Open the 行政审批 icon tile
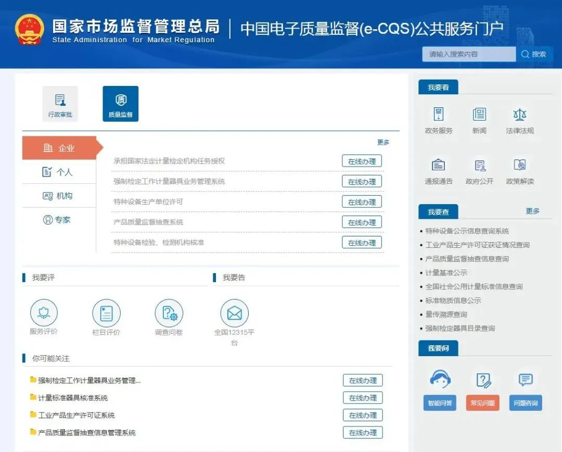Image resolution: width=562 pixels, height=452 pixels. tap(60, 104)
